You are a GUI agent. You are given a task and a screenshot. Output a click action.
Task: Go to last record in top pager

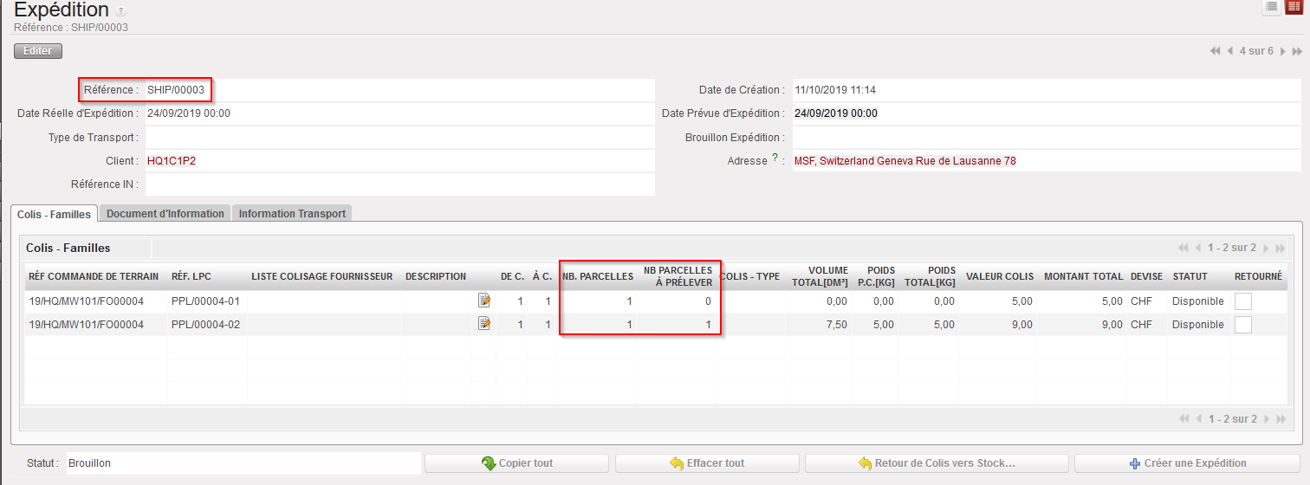pos(1296,51)
